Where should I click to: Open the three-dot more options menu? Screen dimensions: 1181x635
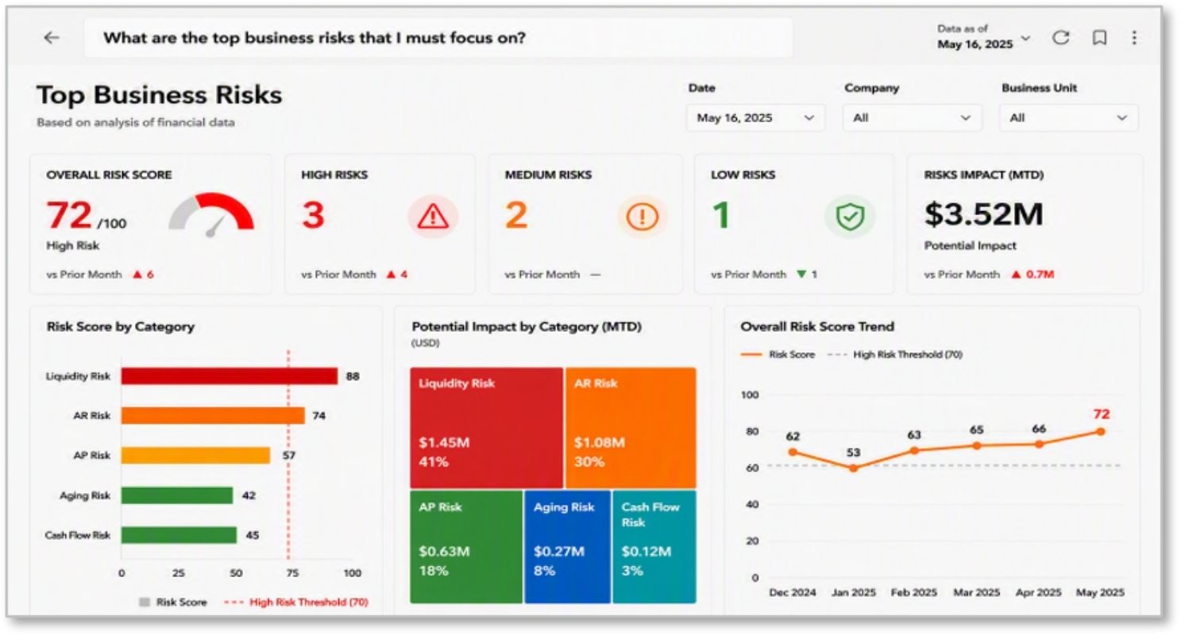click(1134, 37)
